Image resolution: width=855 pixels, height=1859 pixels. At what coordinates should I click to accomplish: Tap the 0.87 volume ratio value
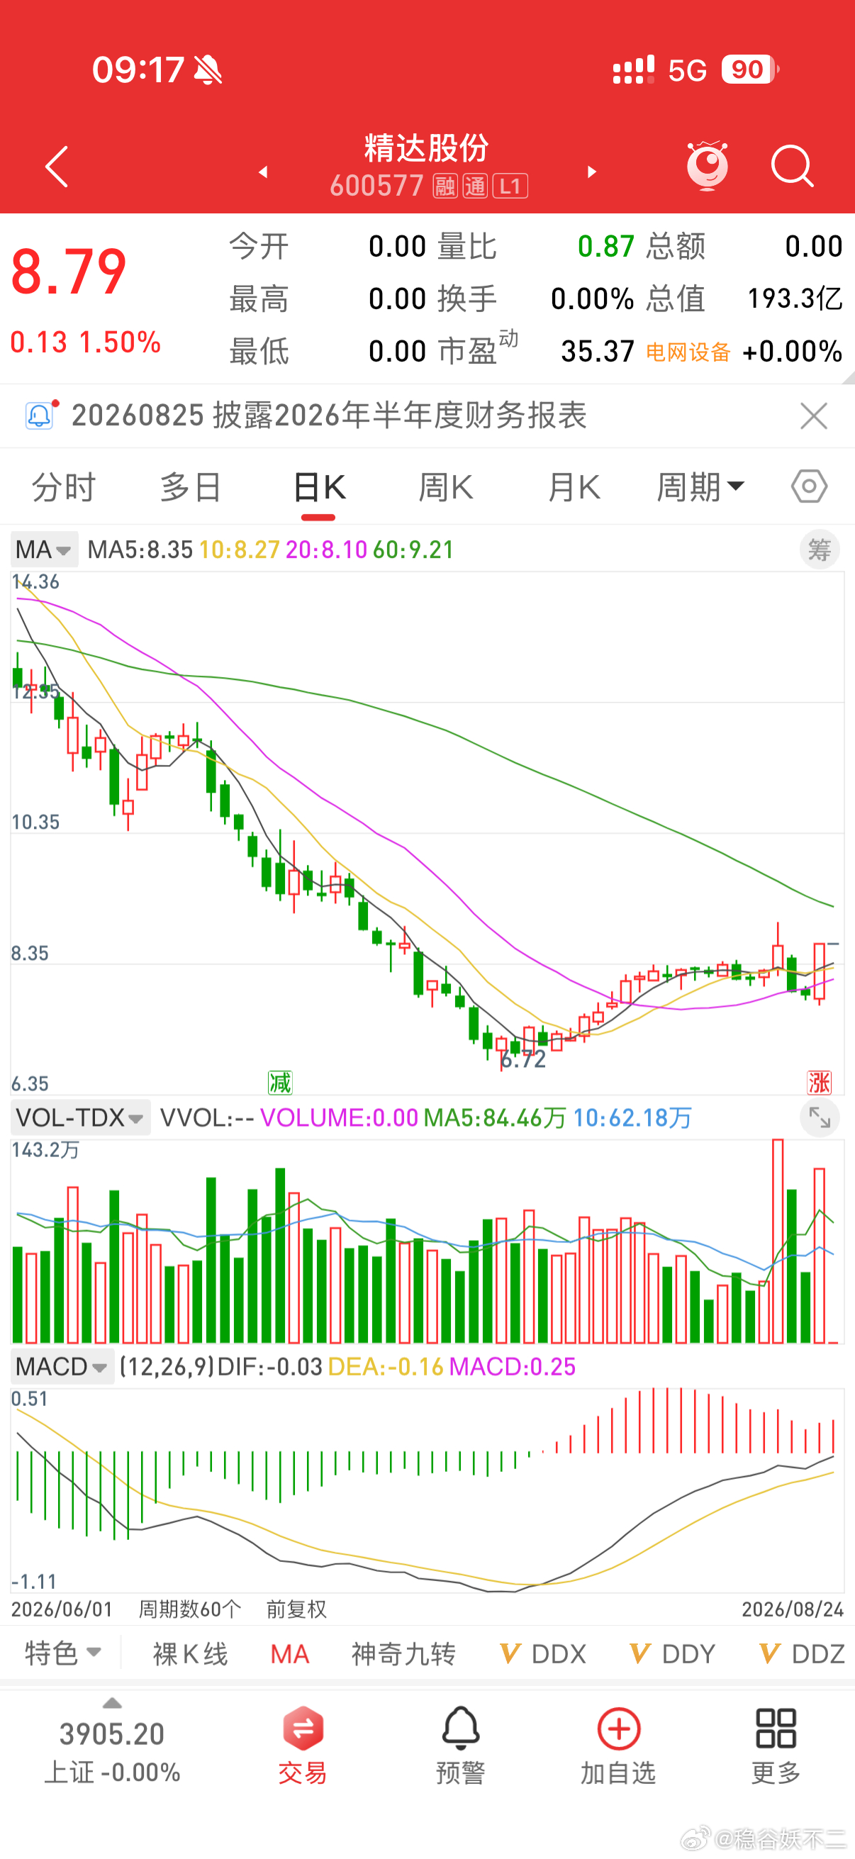[x=606, y=247]
